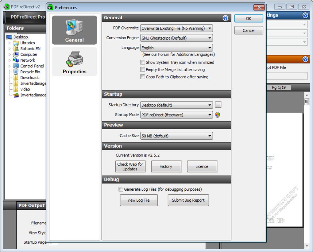This screenshot has width=313, height=252.
Task: Open Properties printer preferences category
Action: (x=75, y=62)
